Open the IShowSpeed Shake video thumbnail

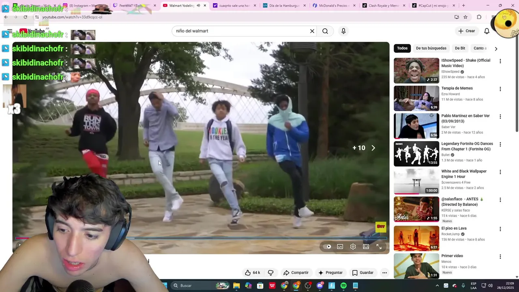click(416, 71)
